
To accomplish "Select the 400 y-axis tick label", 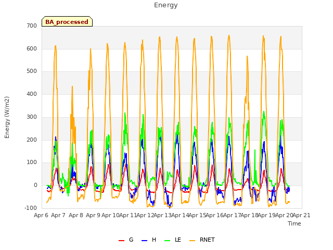I will (x=32, y=94).
